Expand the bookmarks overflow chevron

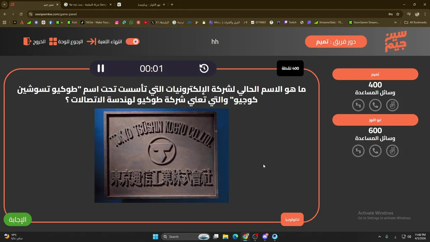395,23
